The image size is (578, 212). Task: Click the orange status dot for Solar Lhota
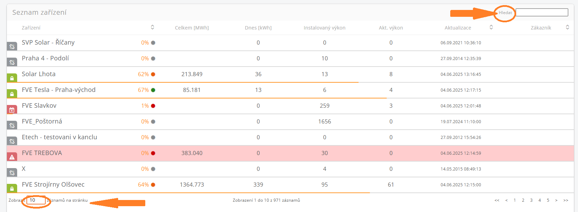153,74
